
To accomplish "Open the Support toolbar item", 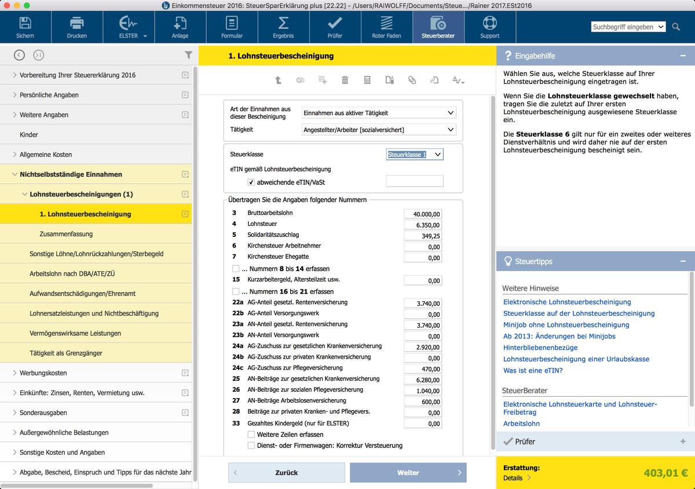I will (x=489, y=27).
